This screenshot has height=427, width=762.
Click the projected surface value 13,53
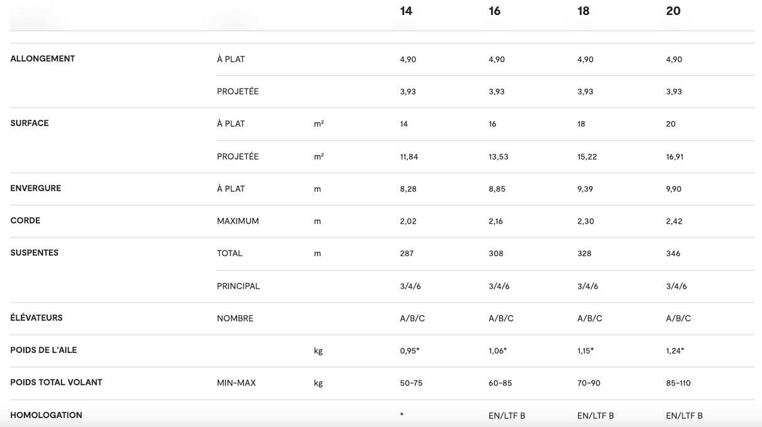click(x=498, y=157)
